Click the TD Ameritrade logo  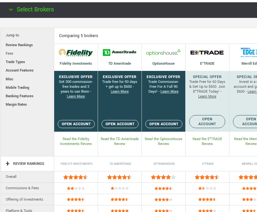(x=119, y=52)
